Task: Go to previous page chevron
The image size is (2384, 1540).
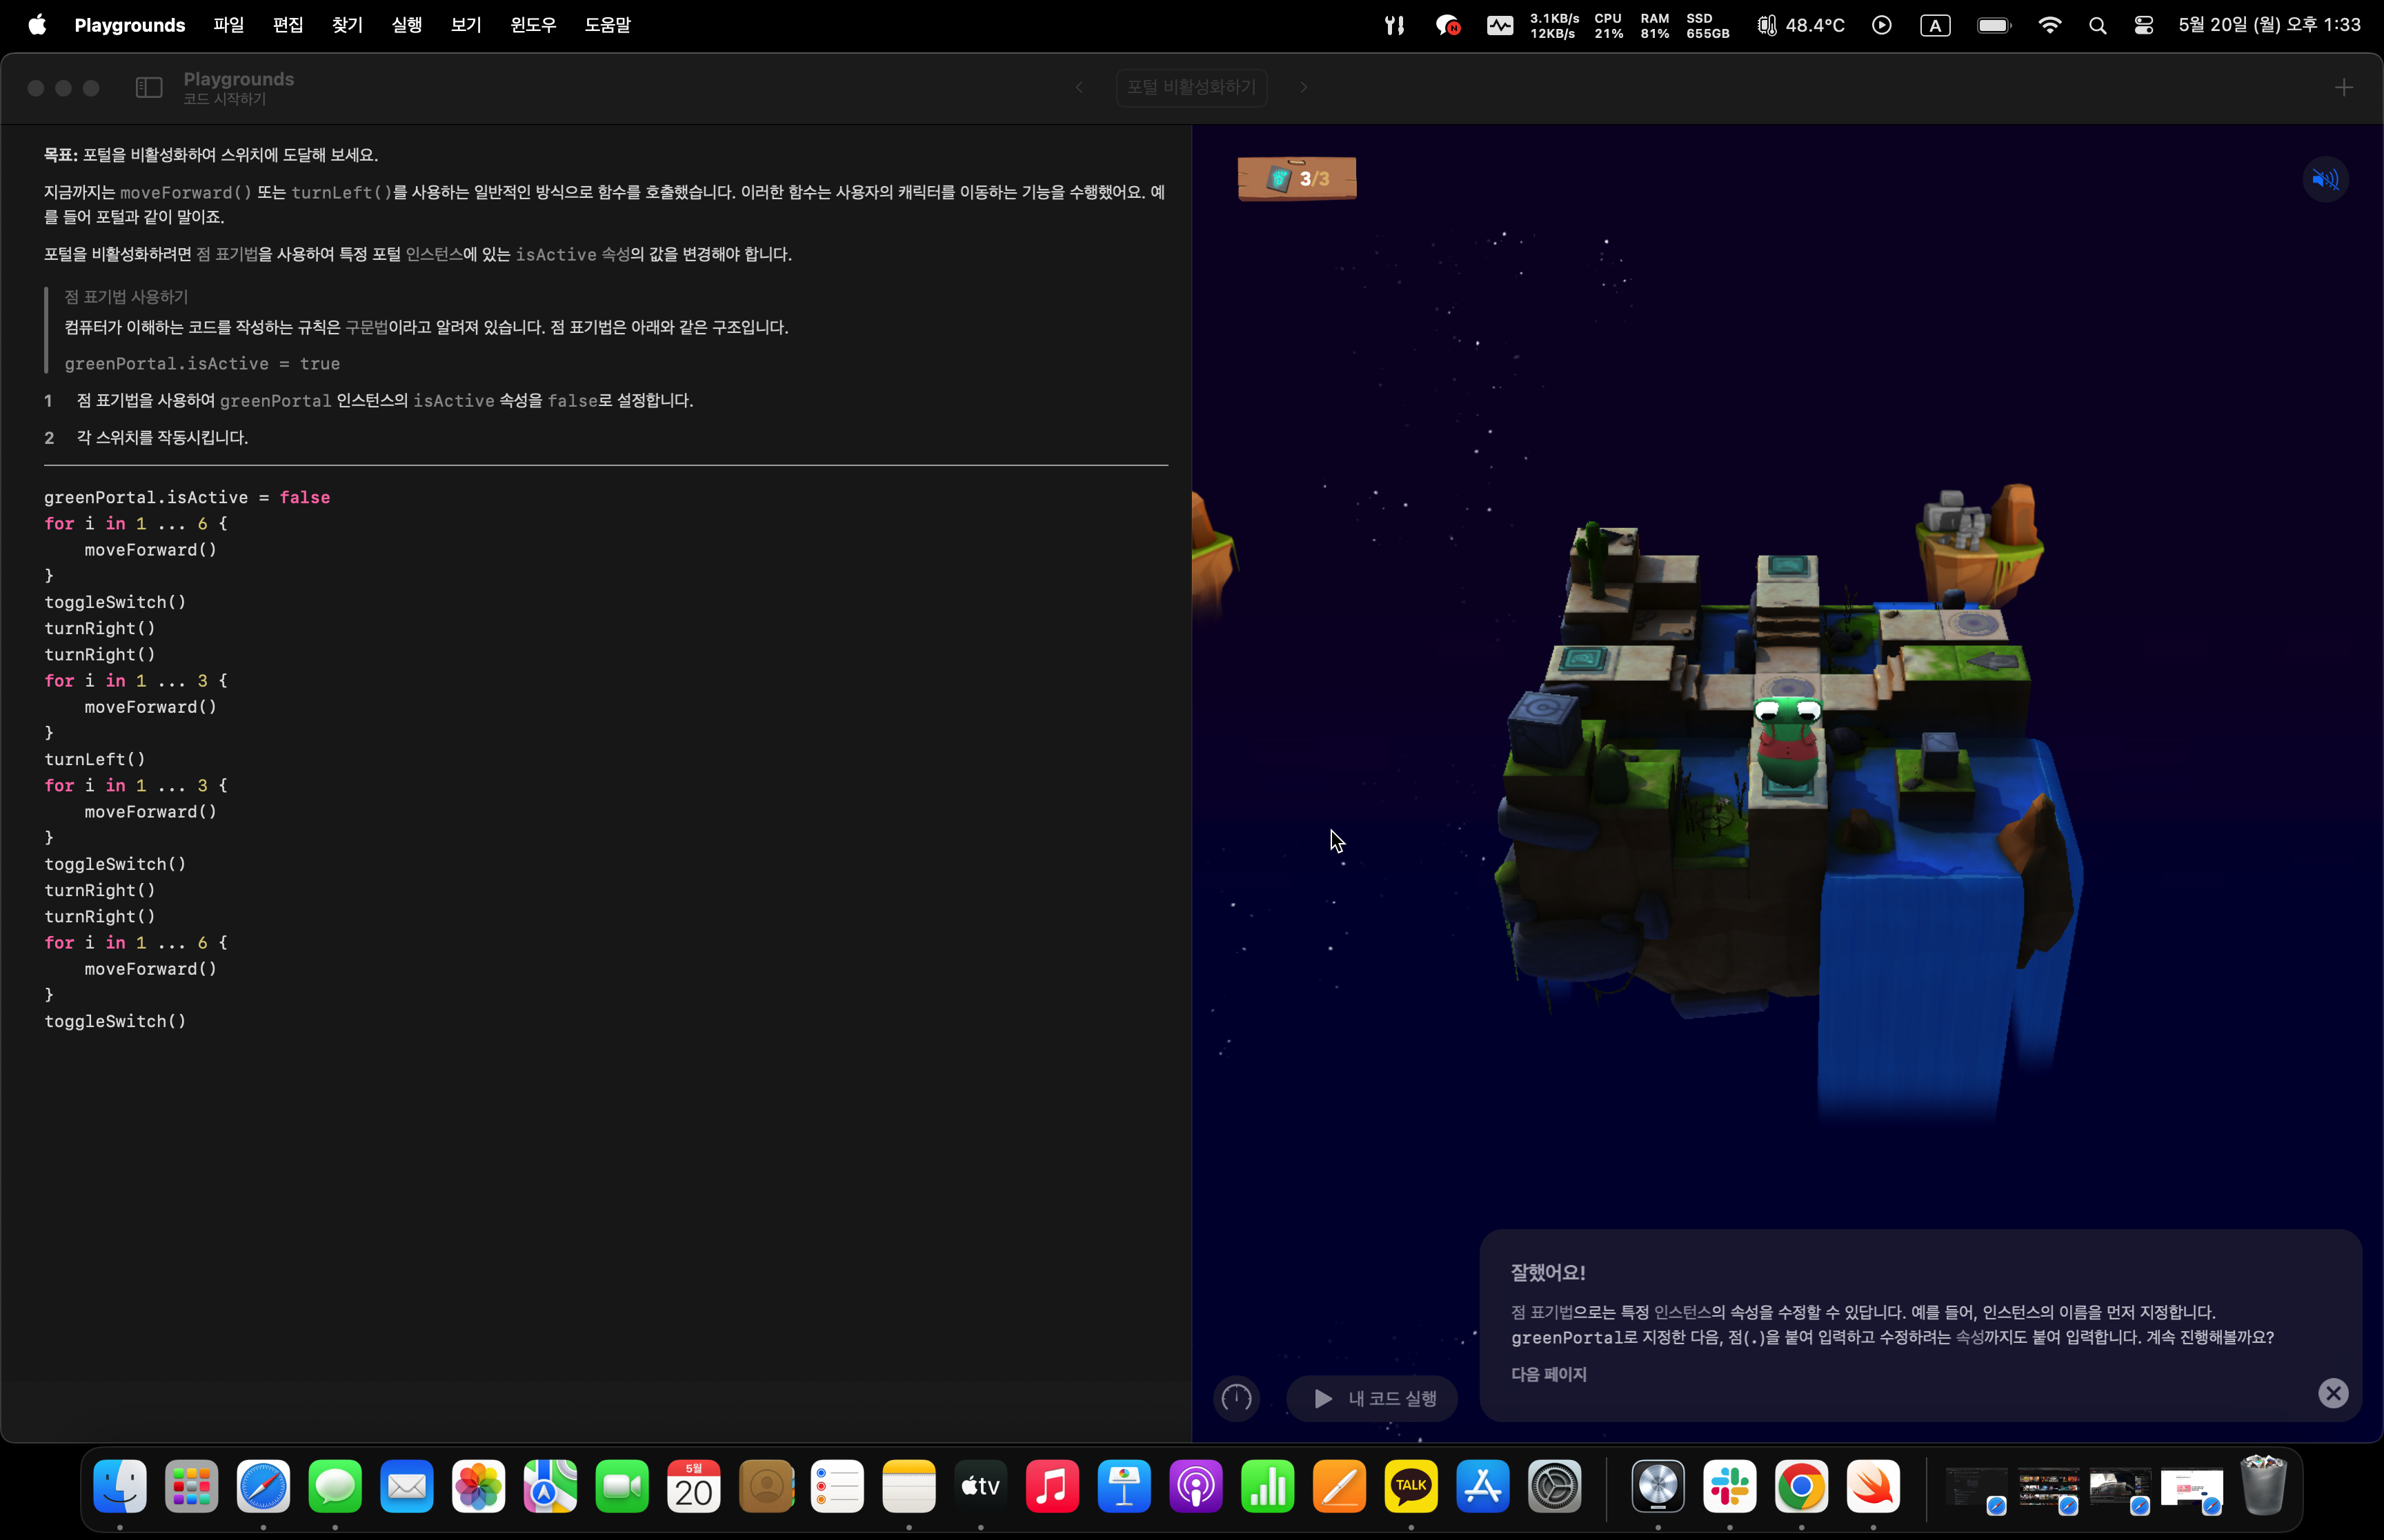Action: (x=1078, y=88)
